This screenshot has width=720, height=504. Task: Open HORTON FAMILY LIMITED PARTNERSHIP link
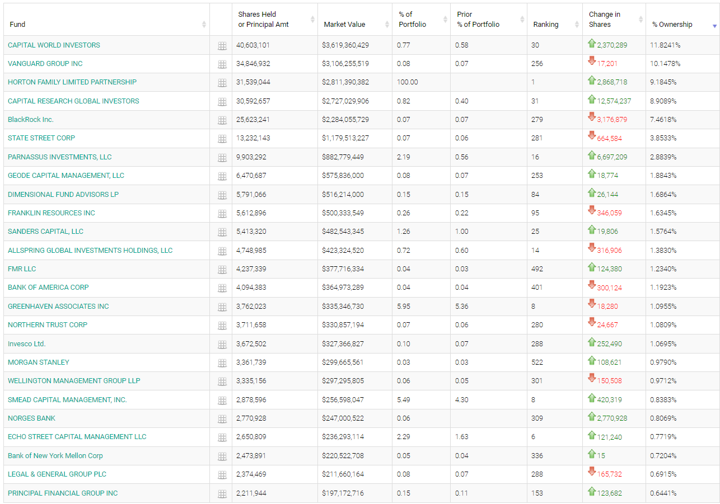[x=72, y=82]
